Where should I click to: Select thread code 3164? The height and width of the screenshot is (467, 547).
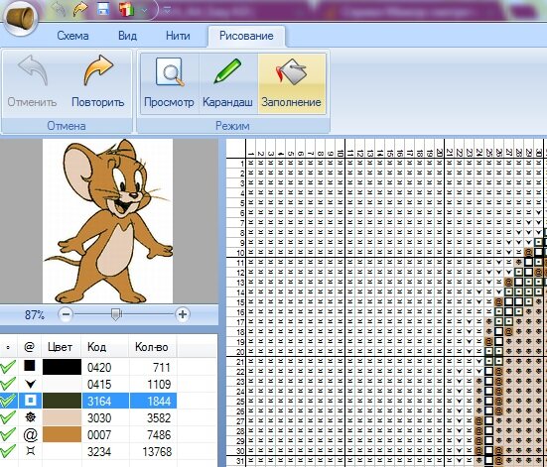99,401
